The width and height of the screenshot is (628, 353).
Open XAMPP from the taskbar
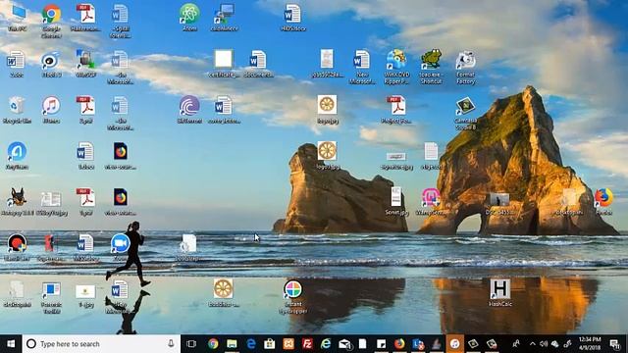[288, 344]
